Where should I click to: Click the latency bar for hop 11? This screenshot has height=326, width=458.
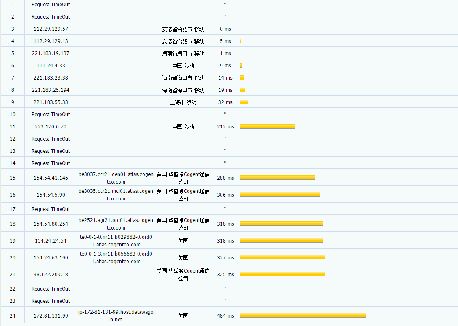(267, 126)
